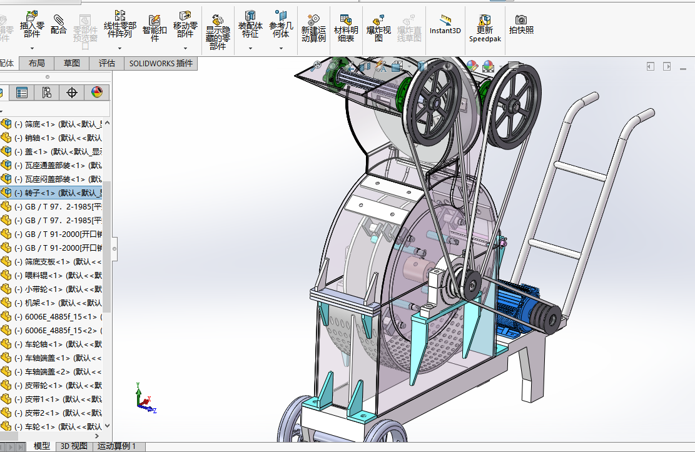Screen dimensions: 695x452
Task: Select 销轴<1> component in tree
Action: point(51,138)
